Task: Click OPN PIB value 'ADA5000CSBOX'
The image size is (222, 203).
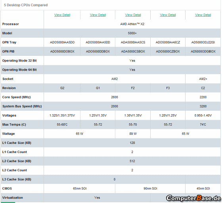Action: 133,52
